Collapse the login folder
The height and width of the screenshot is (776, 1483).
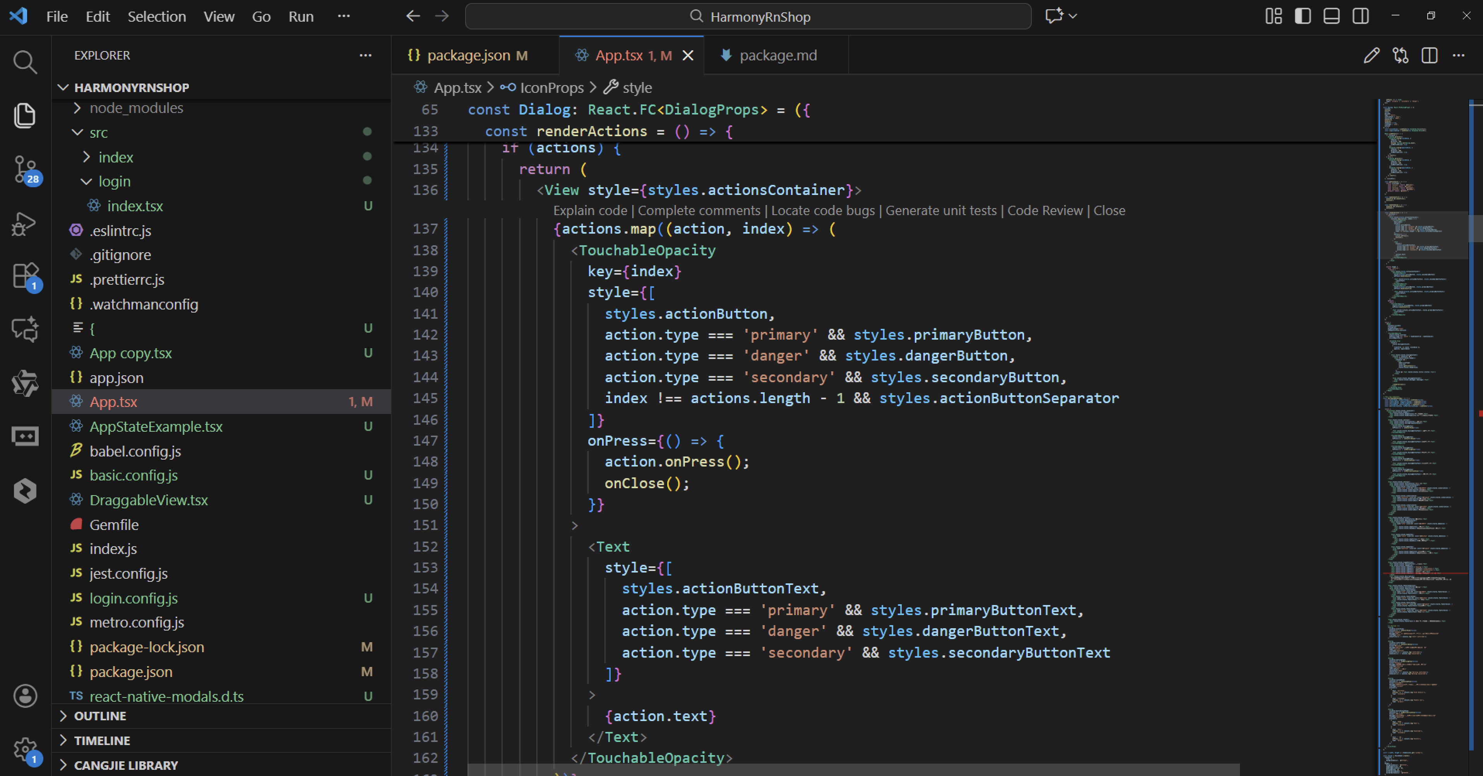click(114, 181)
